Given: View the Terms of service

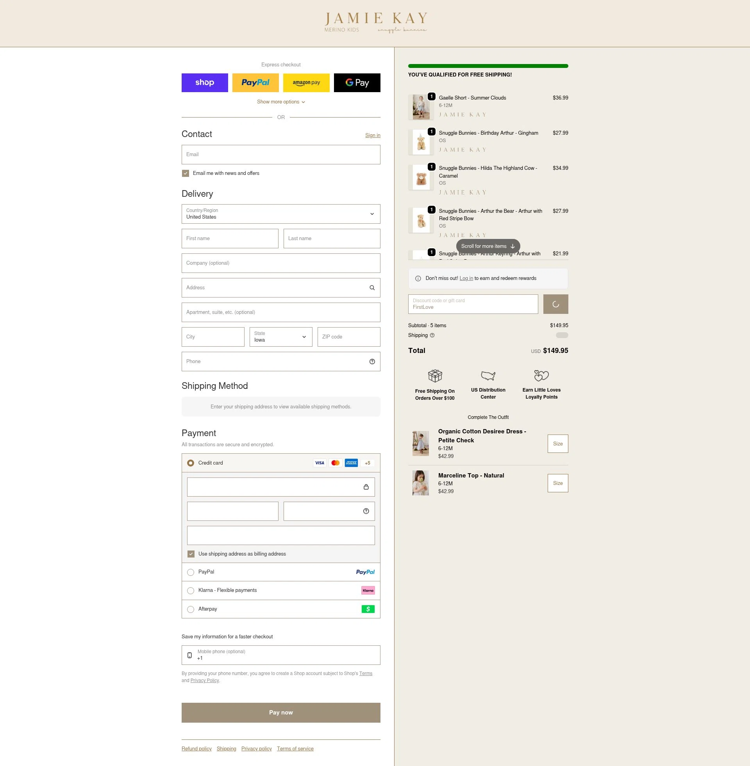Looking at the screenshot, I should pyautogui.click(x=295, y=748).
